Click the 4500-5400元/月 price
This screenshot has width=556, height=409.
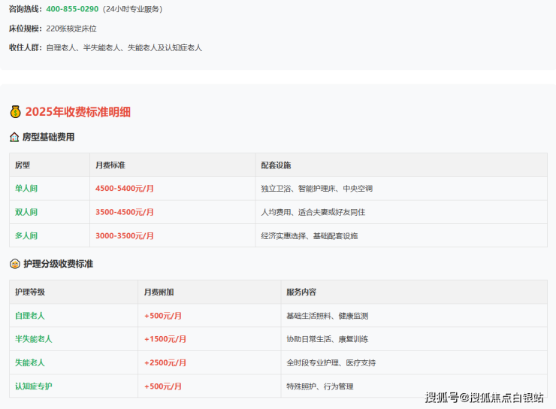[125, 189]
